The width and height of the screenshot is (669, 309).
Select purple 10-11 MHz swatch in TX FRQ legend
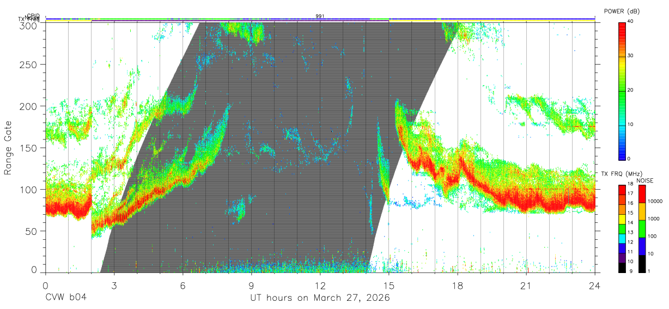[621, 257]
